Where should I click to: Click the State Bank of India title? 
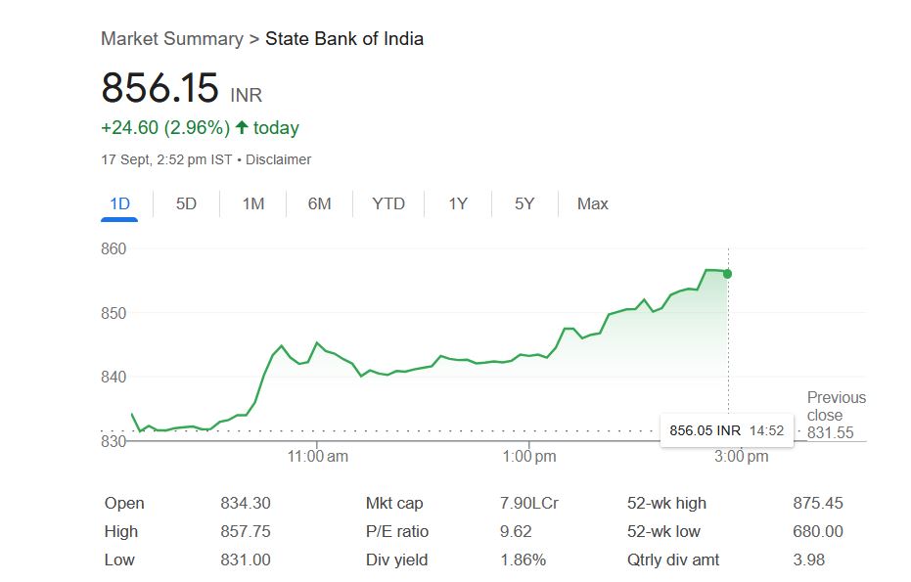pos(344,39)
